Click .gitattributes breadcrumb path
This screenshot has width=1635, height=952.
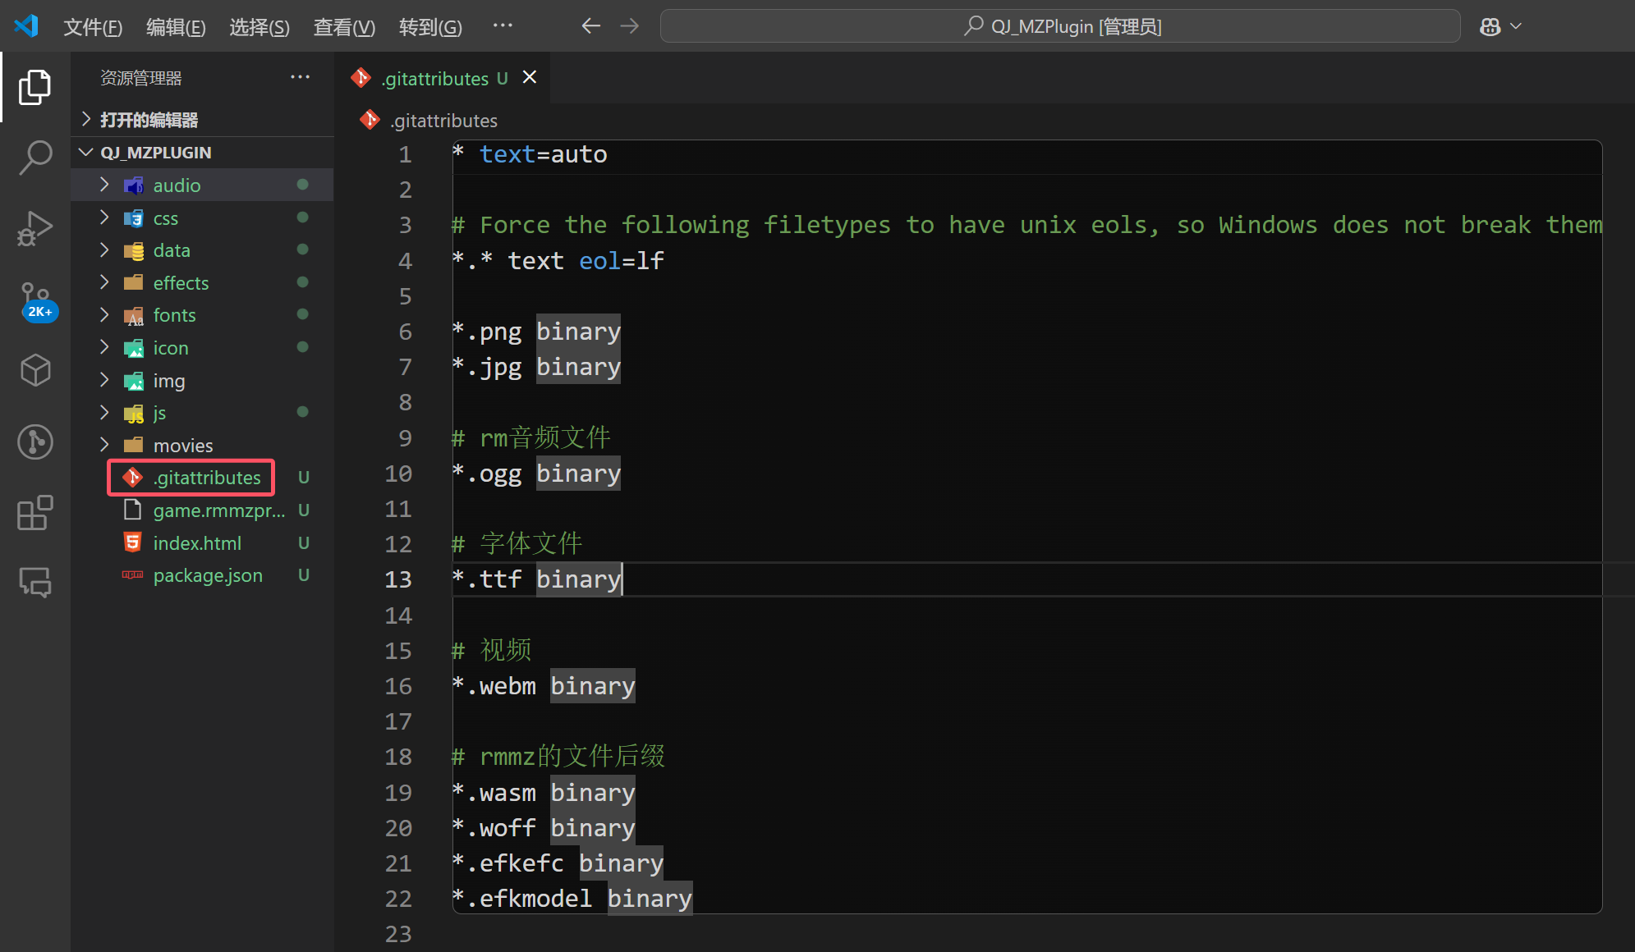click(443, 121)
